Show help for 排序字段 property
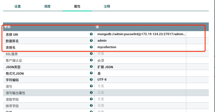215x112 pixels. [x=91, y=106]
